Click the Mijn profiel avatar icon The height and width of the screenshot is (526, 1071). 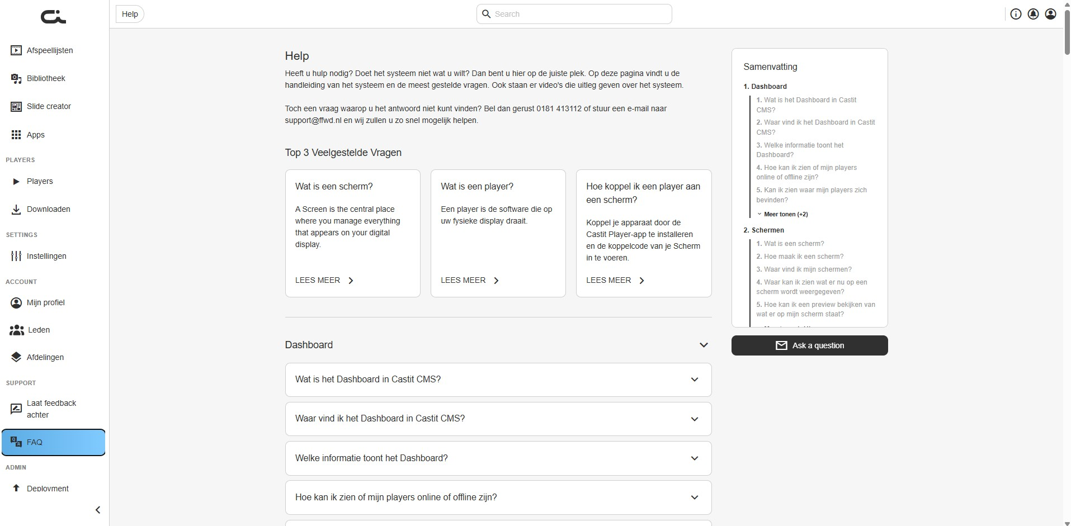coord(16,302)
